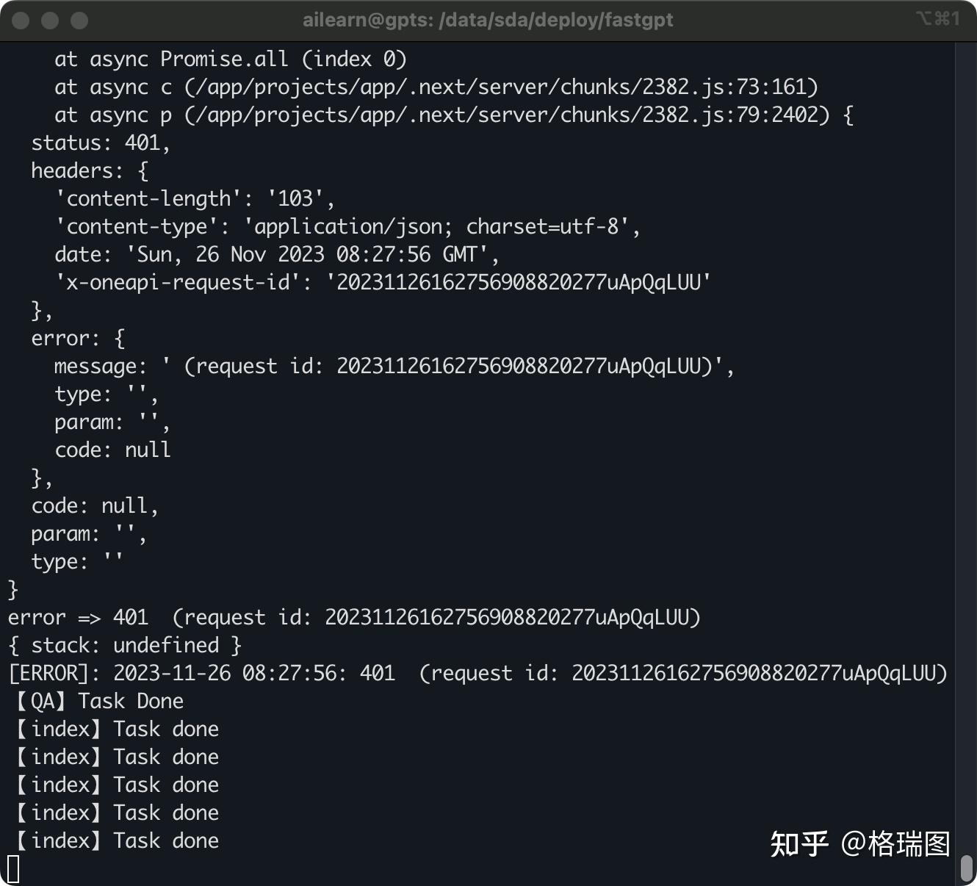The image size is (977, 886).
Task: Click the scrollbar thumb at bottom right
Action: (x=967, y=868)
